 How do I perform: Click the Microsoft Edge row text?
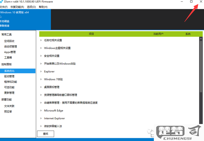coord(54,110)
